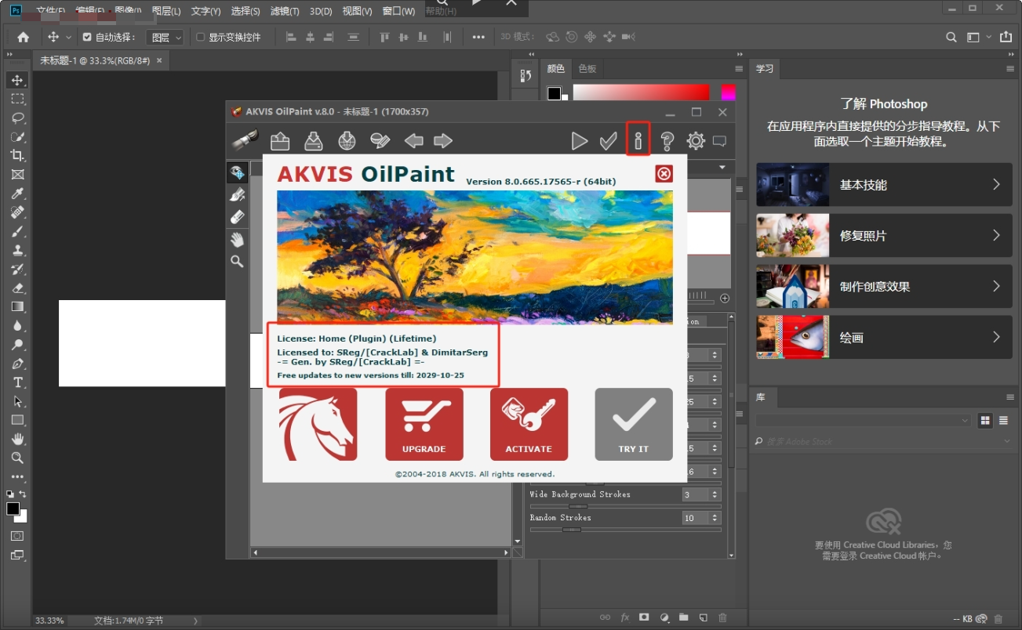Select the Move tool in Photoshop toolbar

tap(17, 80)
